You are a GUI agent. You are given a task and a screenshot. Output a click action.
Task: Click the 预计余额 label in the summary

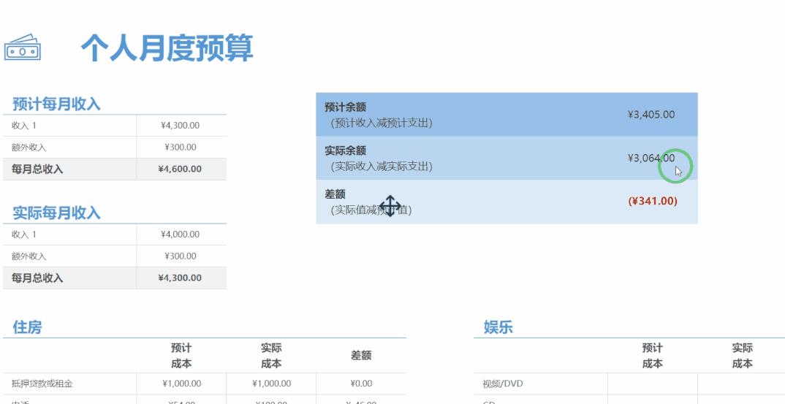coord(345,107)
